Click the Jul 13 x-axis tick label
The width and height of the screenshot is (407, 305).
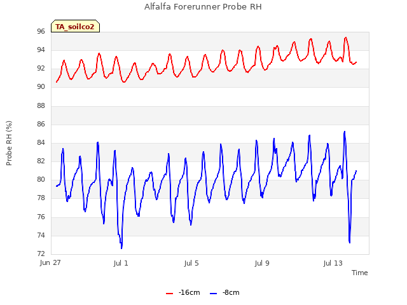pos(333,263)
